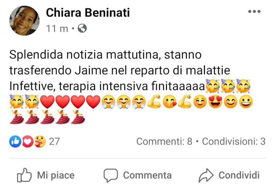Click the speech bubble comment icon
The height and width of the screenshot is (191, 275).
point(110,176)
